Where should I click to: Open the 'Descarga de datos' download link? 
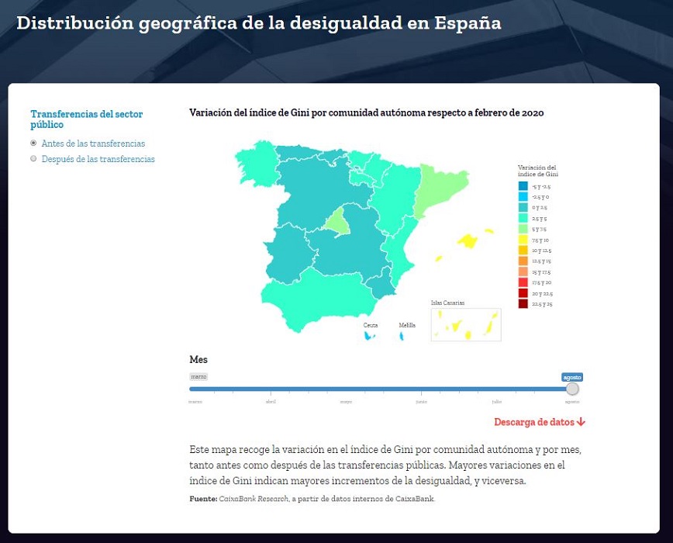coord(540,422)
